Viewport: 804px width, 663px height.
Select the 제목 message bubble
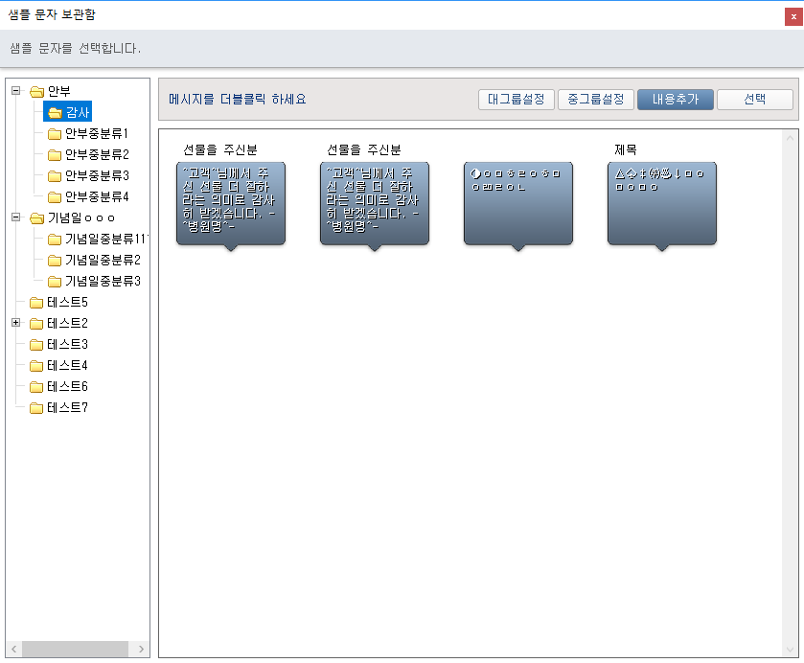point(661,203)
